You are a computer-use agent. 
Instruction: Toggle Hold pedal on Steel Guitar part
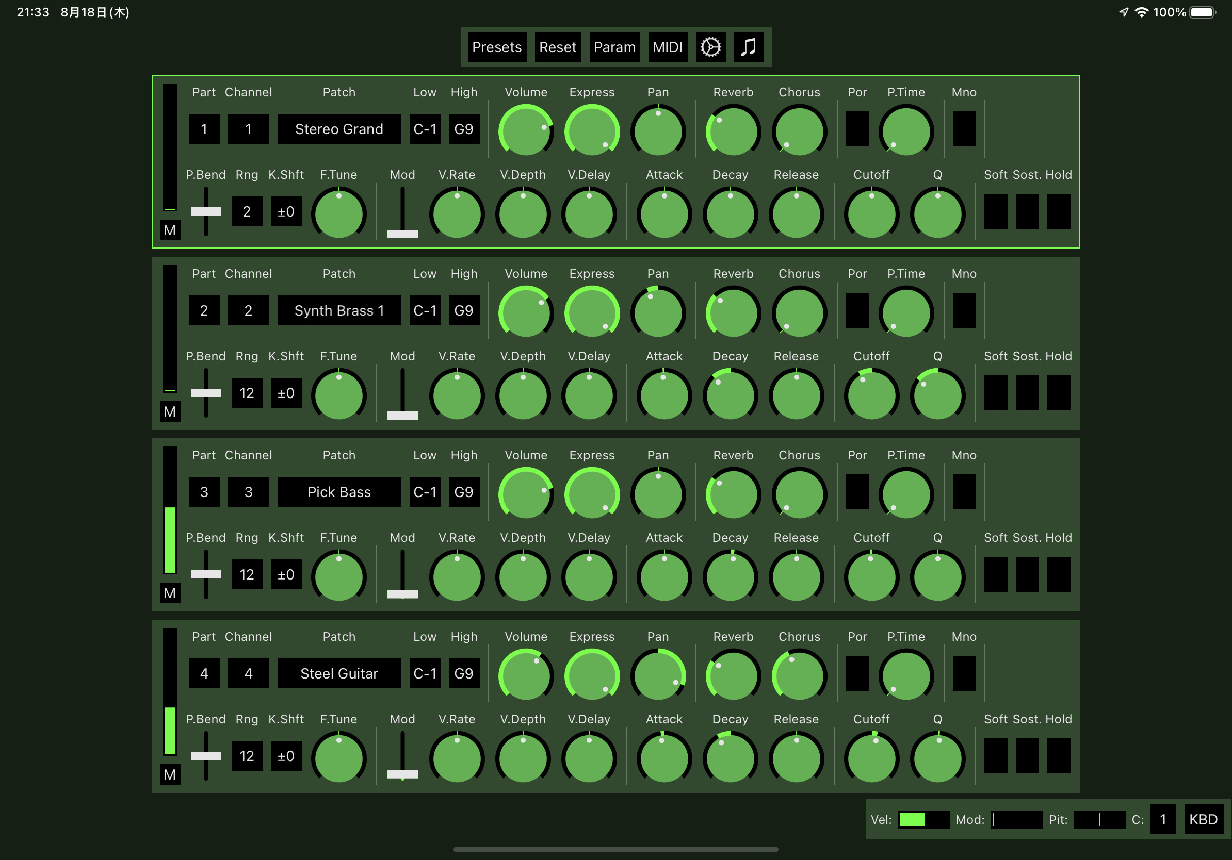point(1059,756)
